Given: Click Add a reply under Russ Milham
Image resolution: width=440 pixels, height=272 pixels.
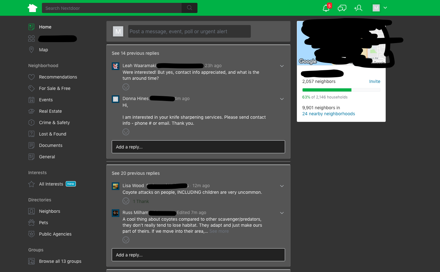Looking at the screenshot, I should coord(198,255).
